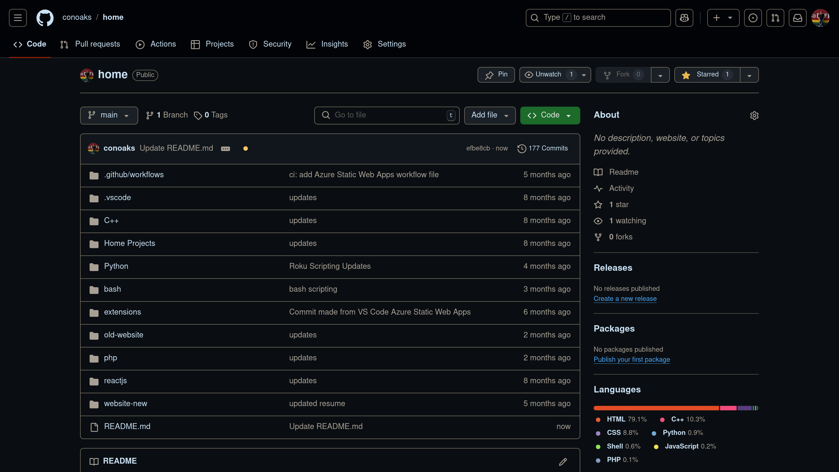Image resolution: width=839 pixels, height=472 pixels.
Task: Toggle the Starred button
Action: click(707, 75)
